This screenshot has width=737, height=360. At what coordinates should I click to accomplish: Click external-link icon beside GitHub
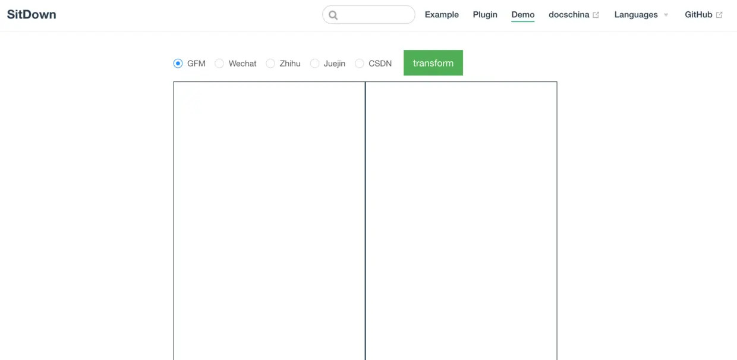click(x=719, y=15)
